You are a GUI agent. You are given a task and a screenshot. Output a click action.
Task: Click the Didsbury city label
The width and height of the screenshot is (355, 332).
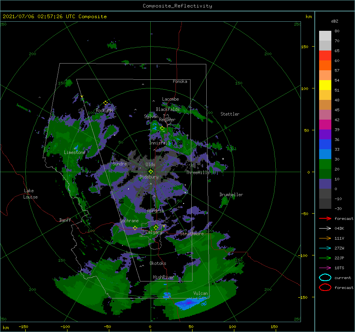point(149,177)
